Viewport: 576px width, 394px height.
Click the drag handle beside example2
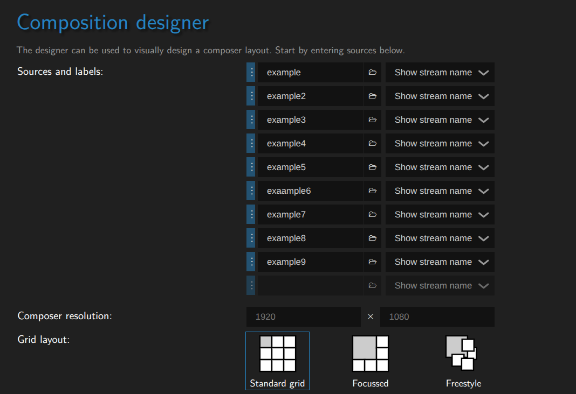pos(250,96)
